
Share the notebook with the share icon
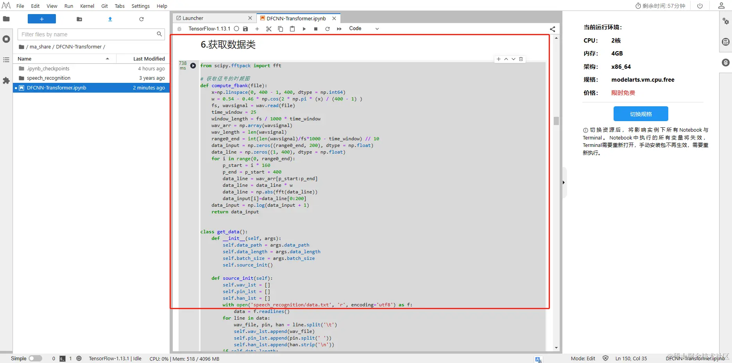(553, 29)
